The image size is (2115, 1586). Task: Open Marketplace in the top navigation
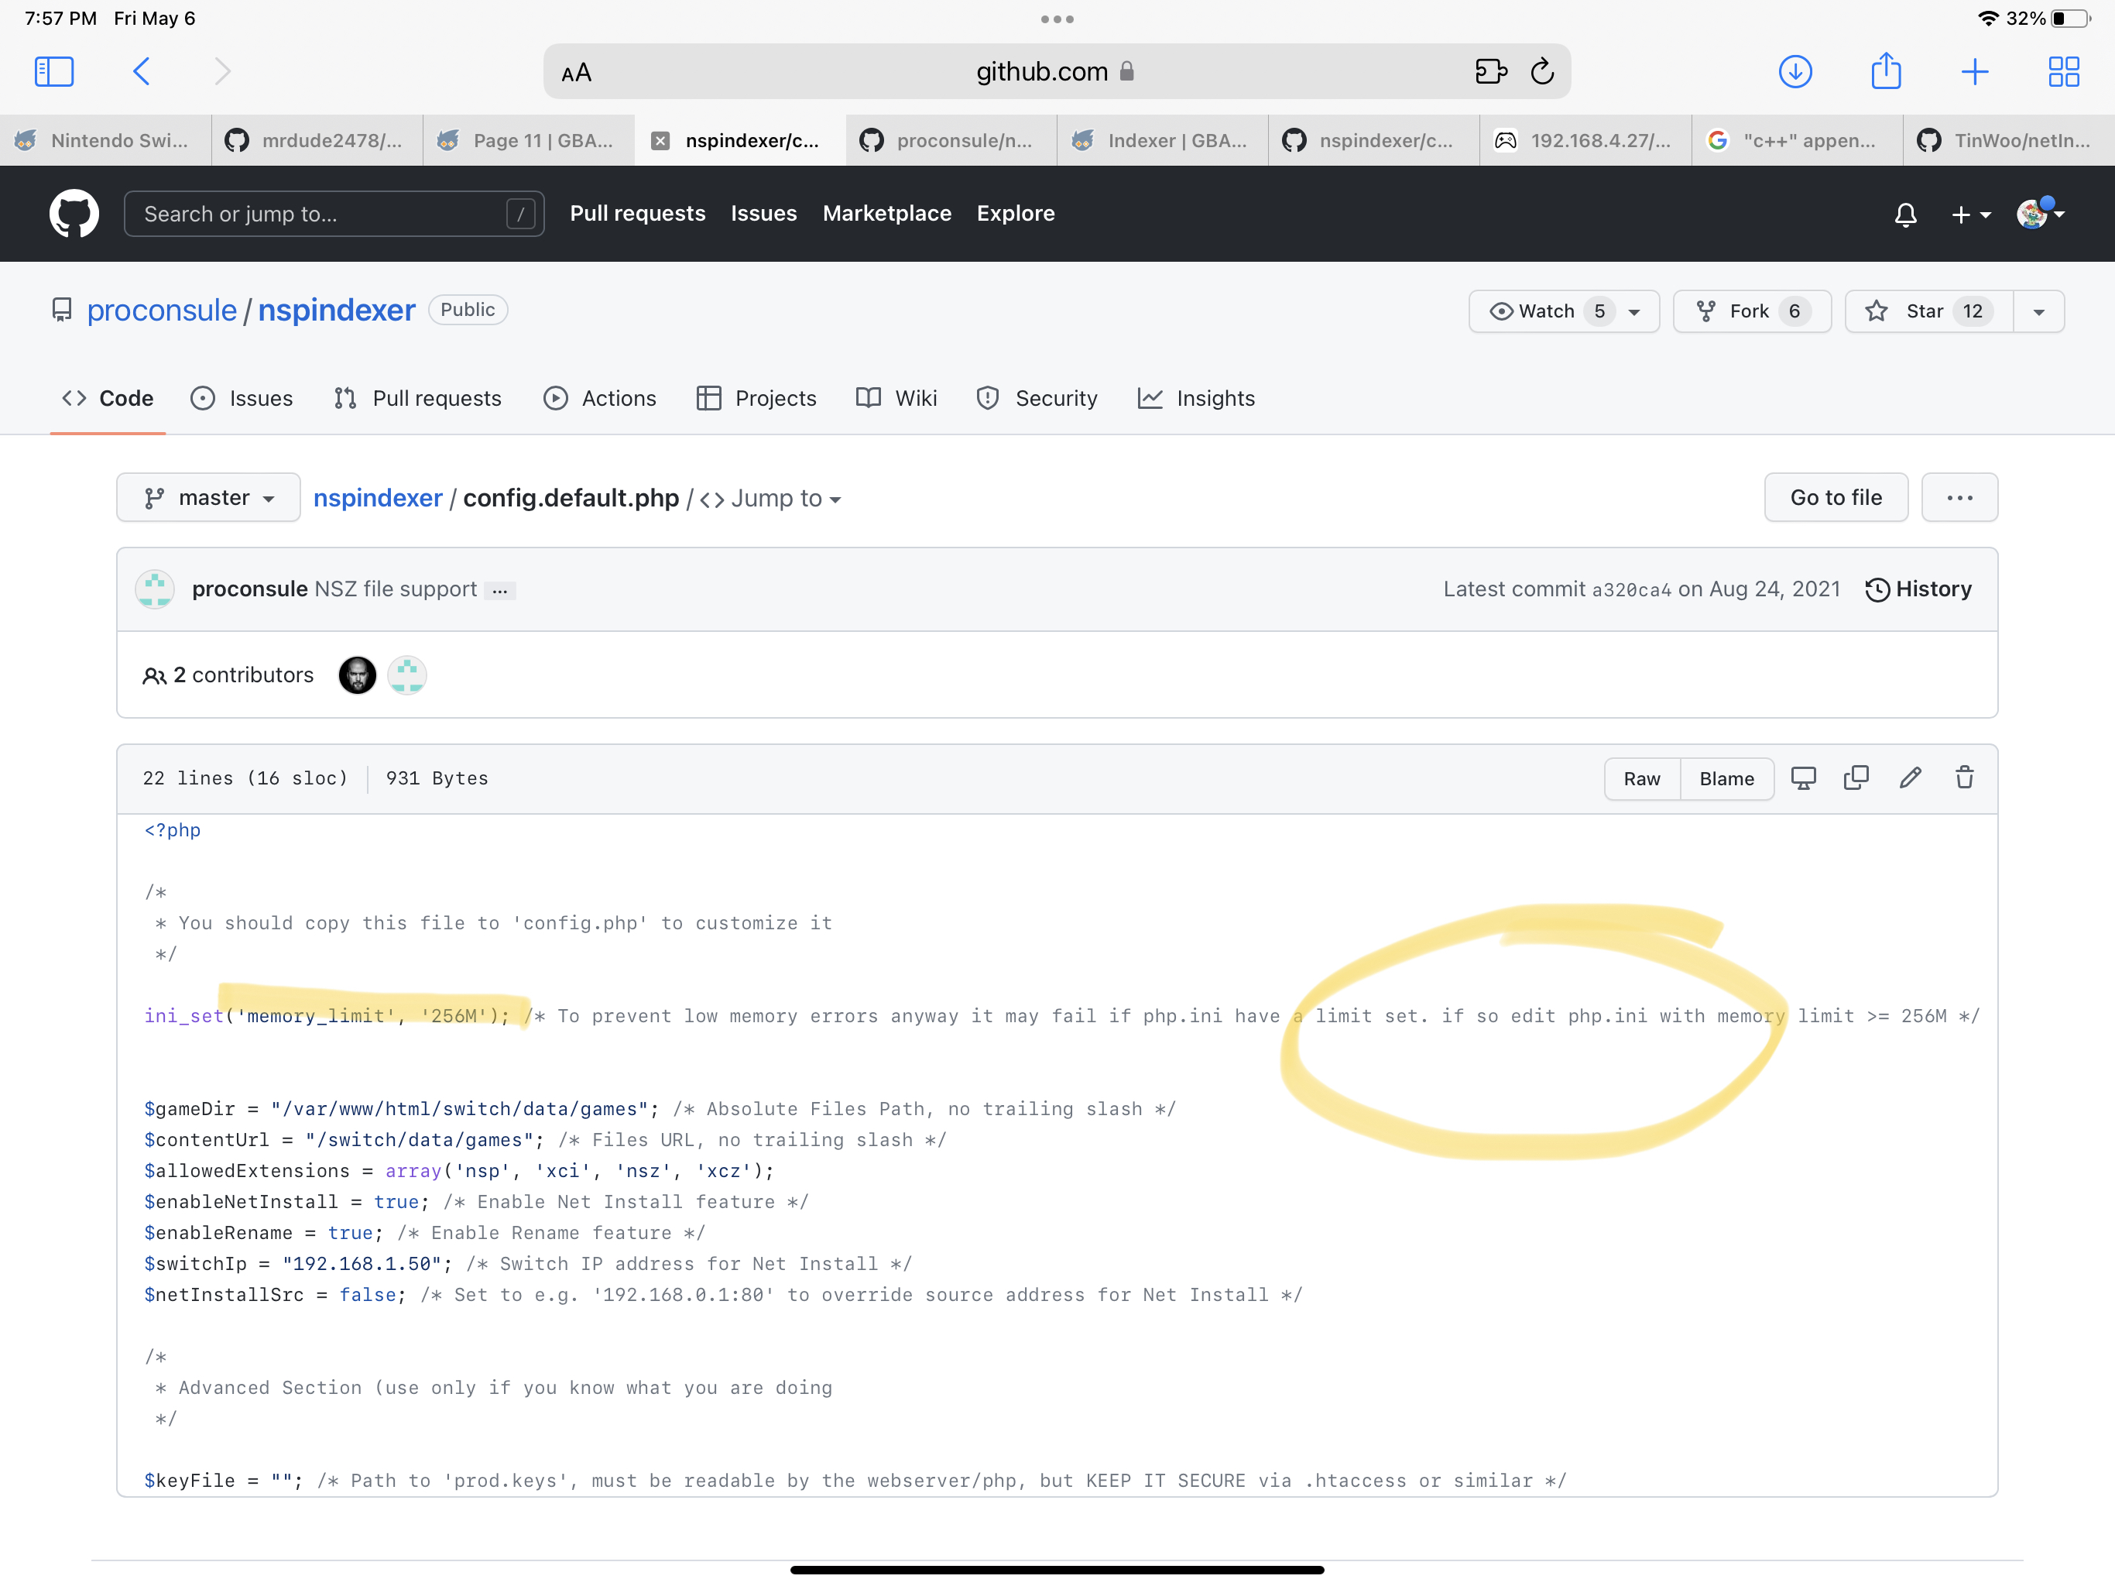[887, 213]
